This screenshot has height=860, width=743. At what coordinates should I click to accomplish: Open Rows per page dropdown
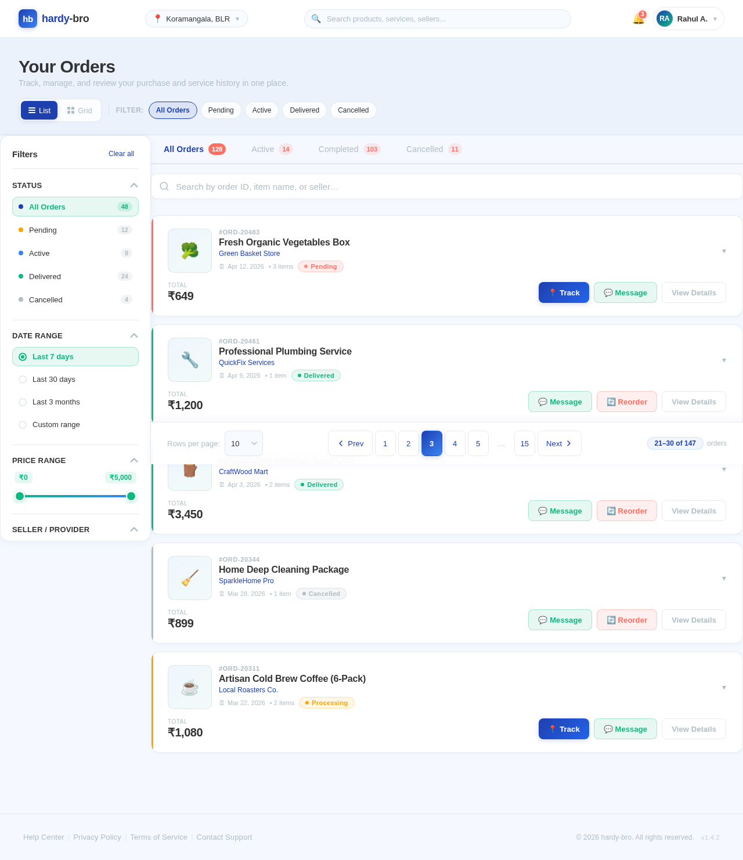pyautogui.click(x=244, y=443)
